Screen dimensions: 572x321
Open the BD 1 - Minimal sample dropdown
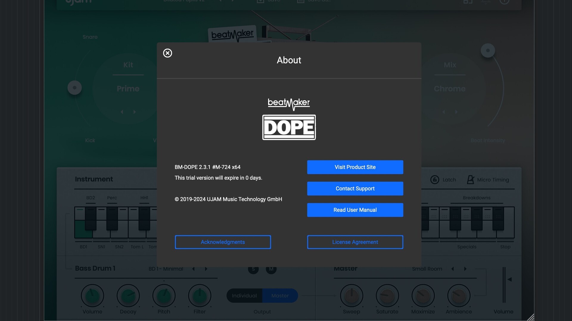[x=166, y=269]
